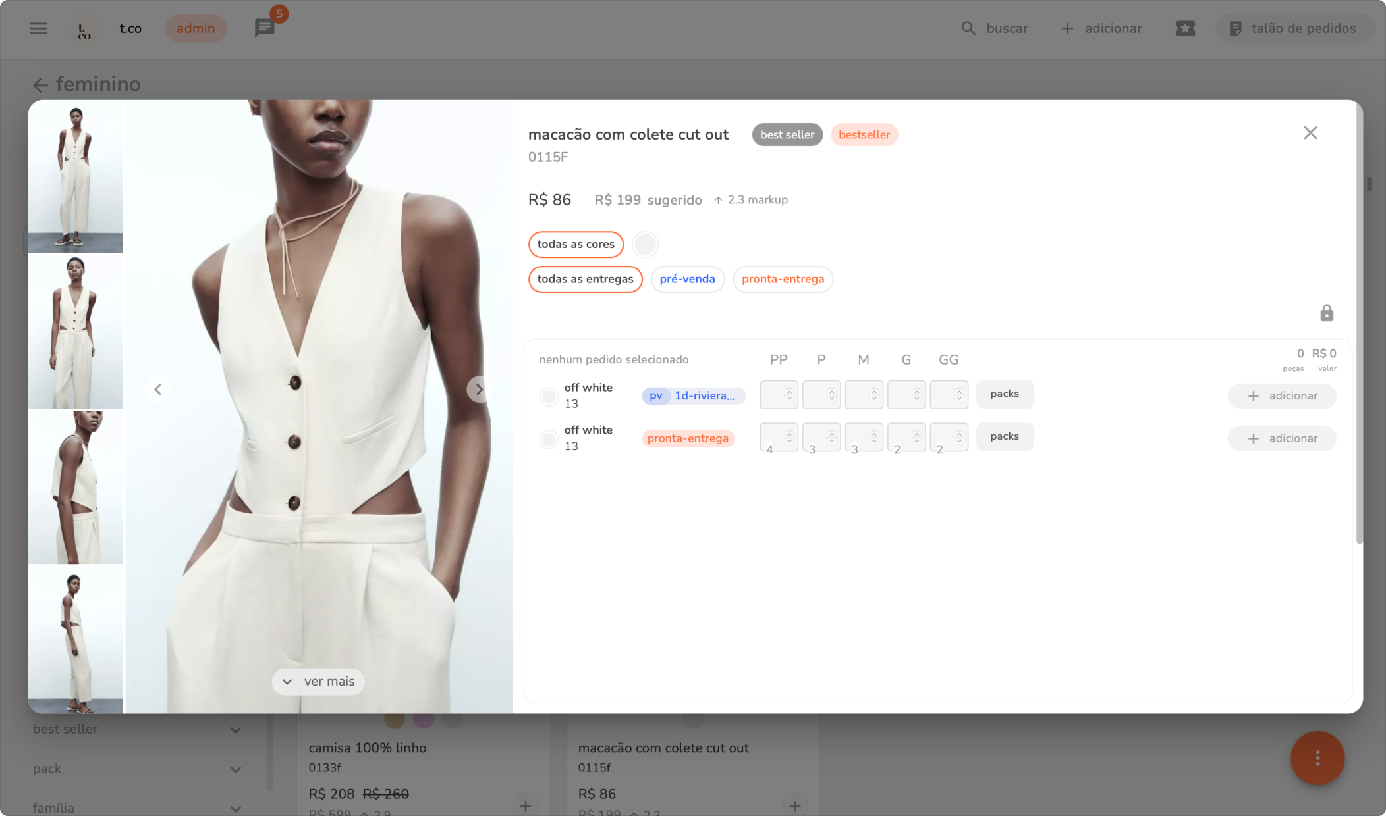Click the buscar search icon
The width and height of the screenshot is (1386, 816).
pyautogui.click(x=968, y=28)
